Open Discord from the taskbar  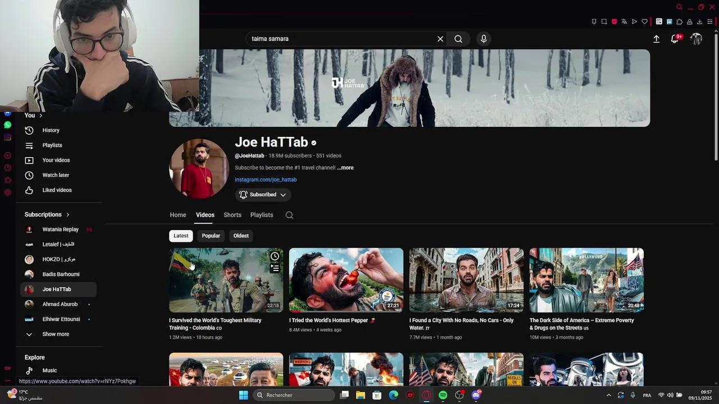click(x=476, y=395)
